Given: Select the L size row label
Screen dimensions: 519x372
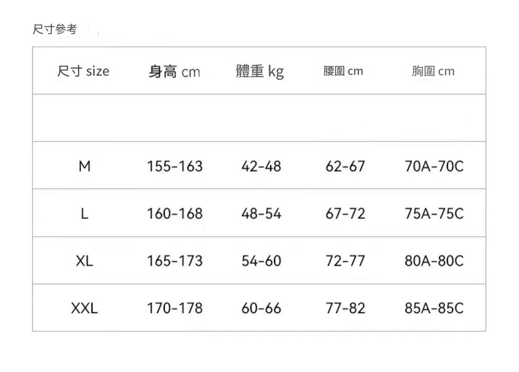Looking at the screenshot, I should coord(84,213).
